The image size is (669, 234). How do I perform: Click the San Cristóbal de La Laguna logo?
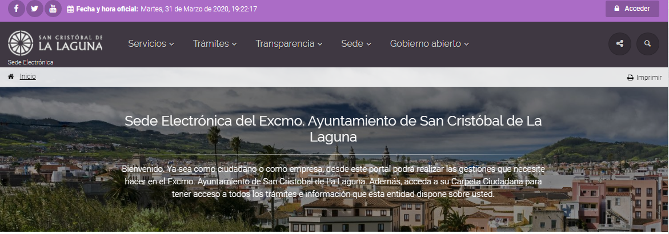coord(55,43)
